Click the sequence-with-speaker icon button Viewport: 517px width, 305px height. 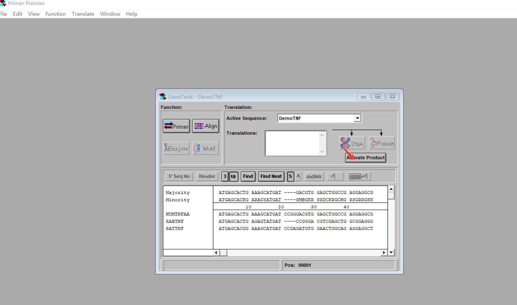358,176
